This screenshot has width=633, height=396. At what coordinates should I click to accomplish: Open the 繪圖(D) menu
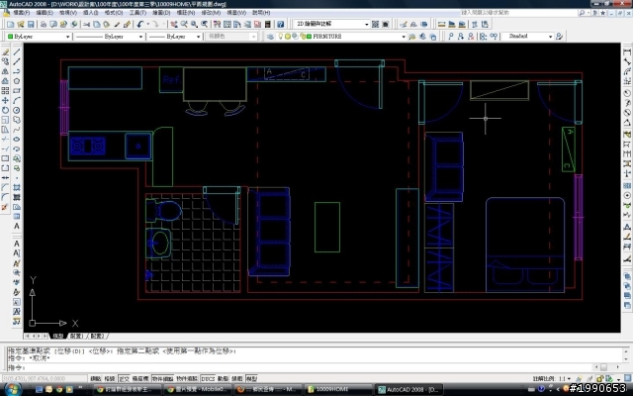(x=161, y=13)
